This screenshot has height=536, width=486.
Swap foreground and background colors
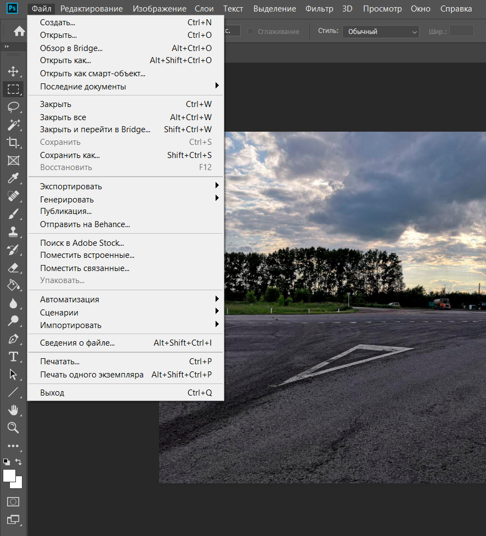pos(19,462)
